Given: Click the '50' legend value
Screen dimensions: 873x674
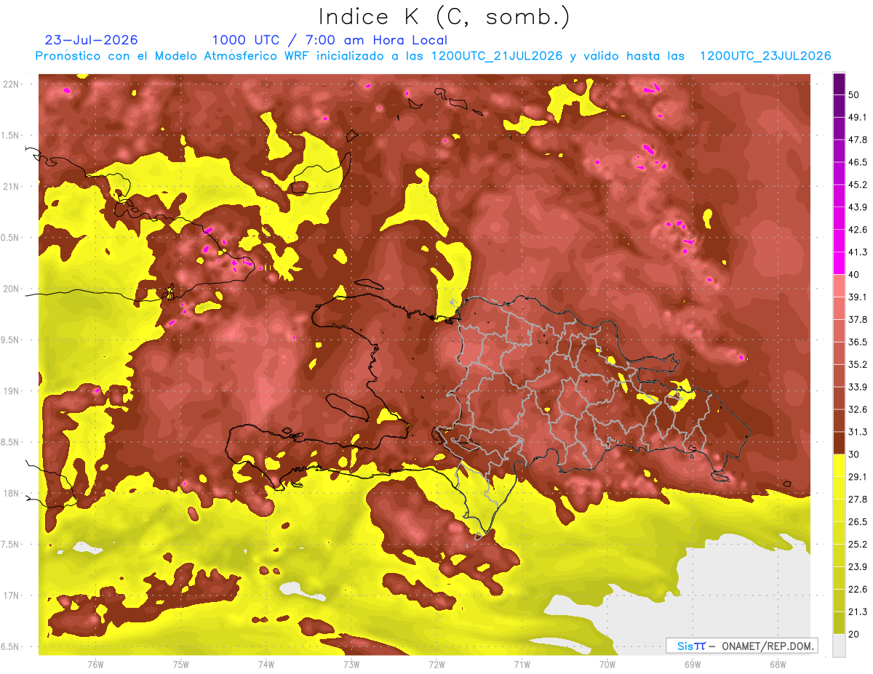Looking at the screenshot, I should coord(853,95).
